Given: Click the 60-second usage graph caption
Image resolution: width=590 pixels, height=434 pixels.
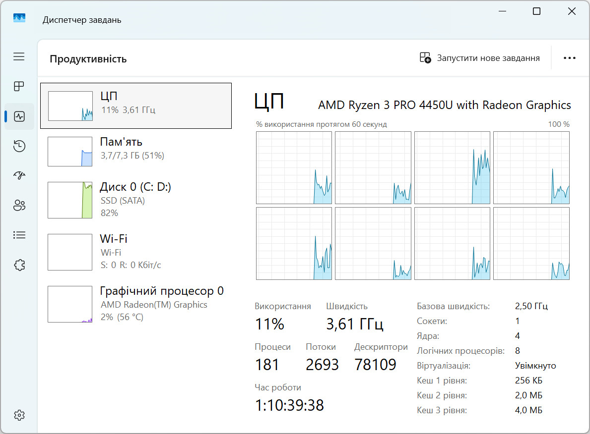Looking at the screenshot, I should pyautogui.click(x=322, y=124).
